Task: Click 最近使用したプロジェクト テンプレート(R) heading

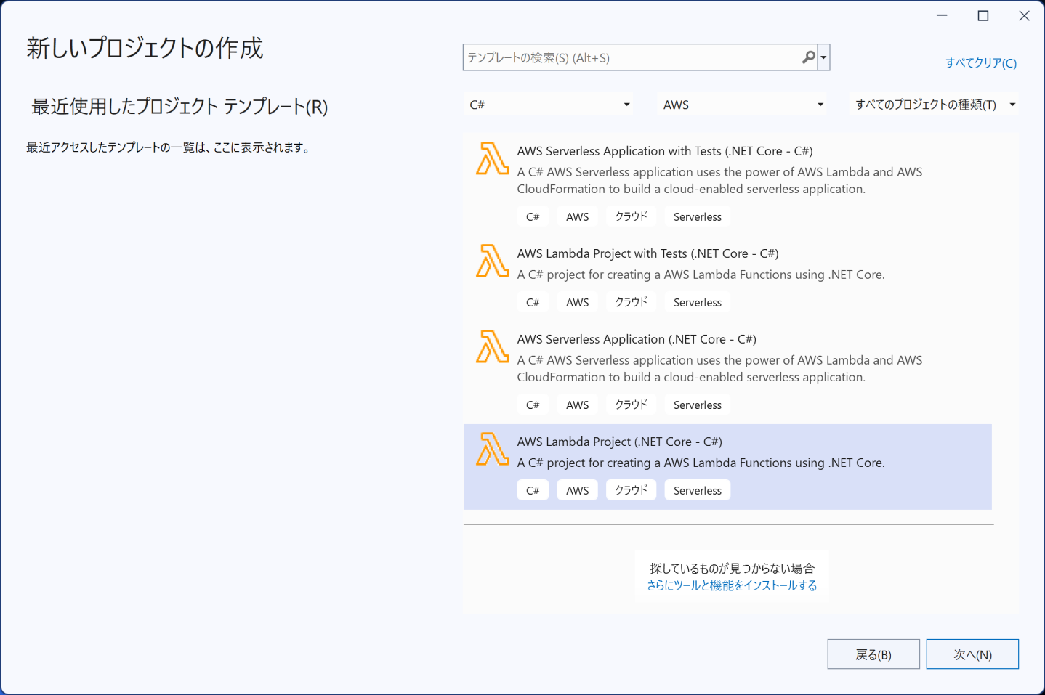Action: [x=179, y=107]
